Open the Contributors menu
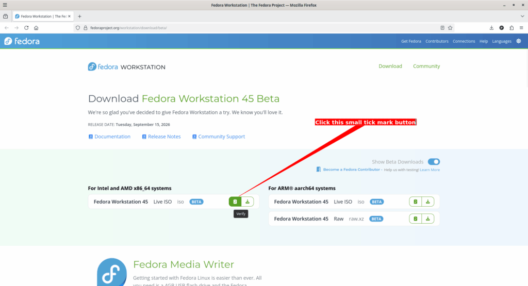This screenshot has height=286, width=528. coord(437,41)
